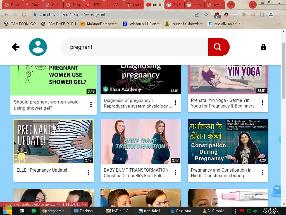Play the Pregnancy Update thumbnail

(54, 141)
